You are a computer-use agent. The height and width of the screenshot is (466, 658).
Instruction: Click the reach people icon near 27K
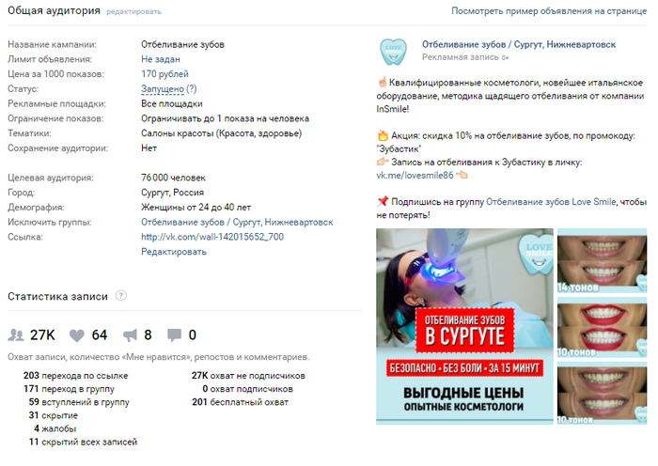click(x=16, y=335)
